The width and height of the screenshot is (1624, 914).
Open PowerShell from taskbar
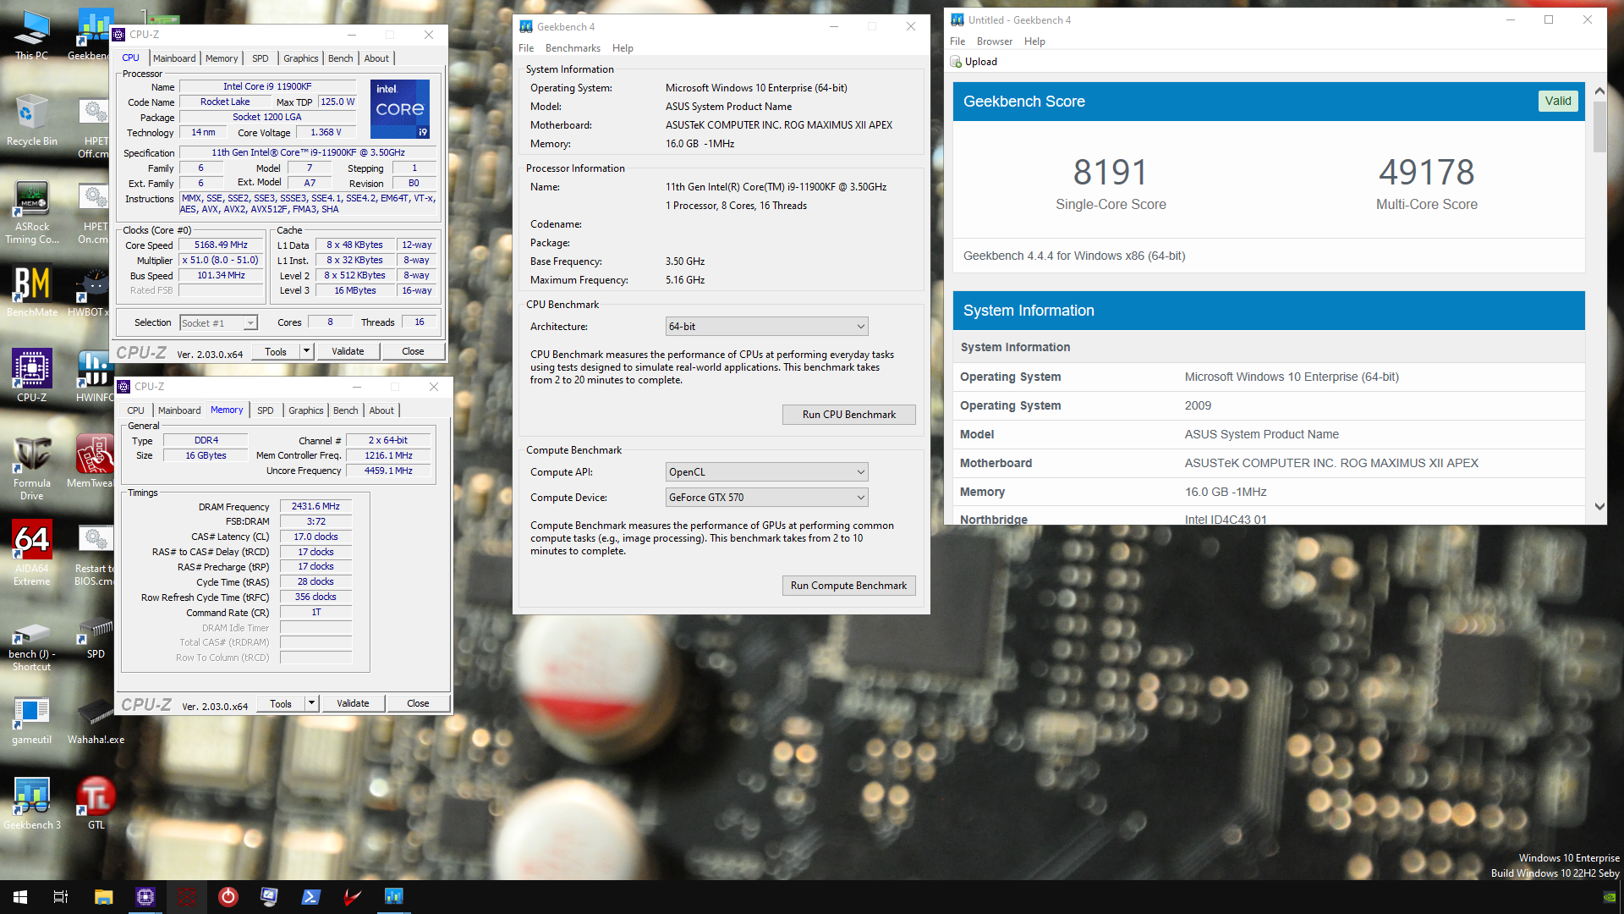310,896
